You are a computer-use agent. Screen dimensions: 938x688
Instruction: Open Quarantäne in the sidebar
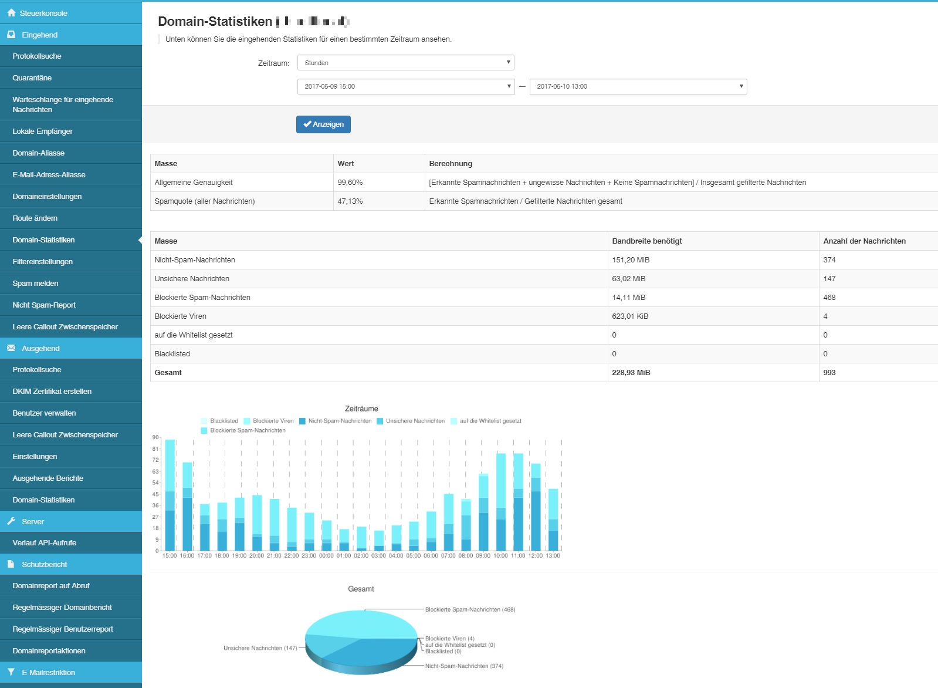[x=32, y=78]
